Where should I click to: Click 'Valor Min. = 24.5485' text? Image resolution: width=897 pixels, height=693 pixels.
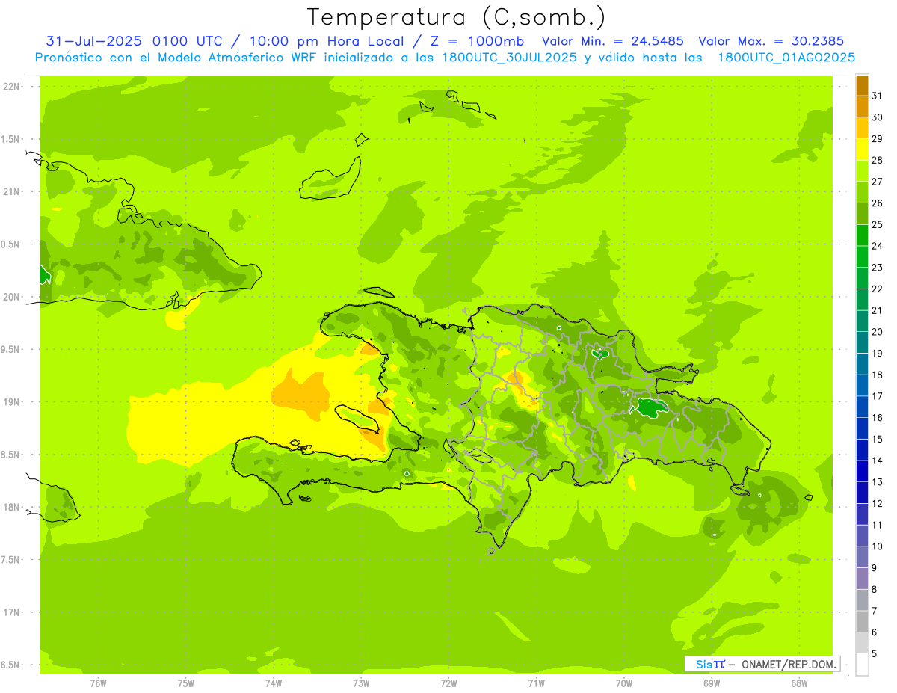[x=612, y=41]
